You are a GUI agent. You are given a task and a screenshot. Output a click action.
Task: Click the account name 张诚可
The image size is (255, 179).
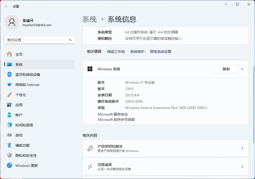(x=28, y=20)
